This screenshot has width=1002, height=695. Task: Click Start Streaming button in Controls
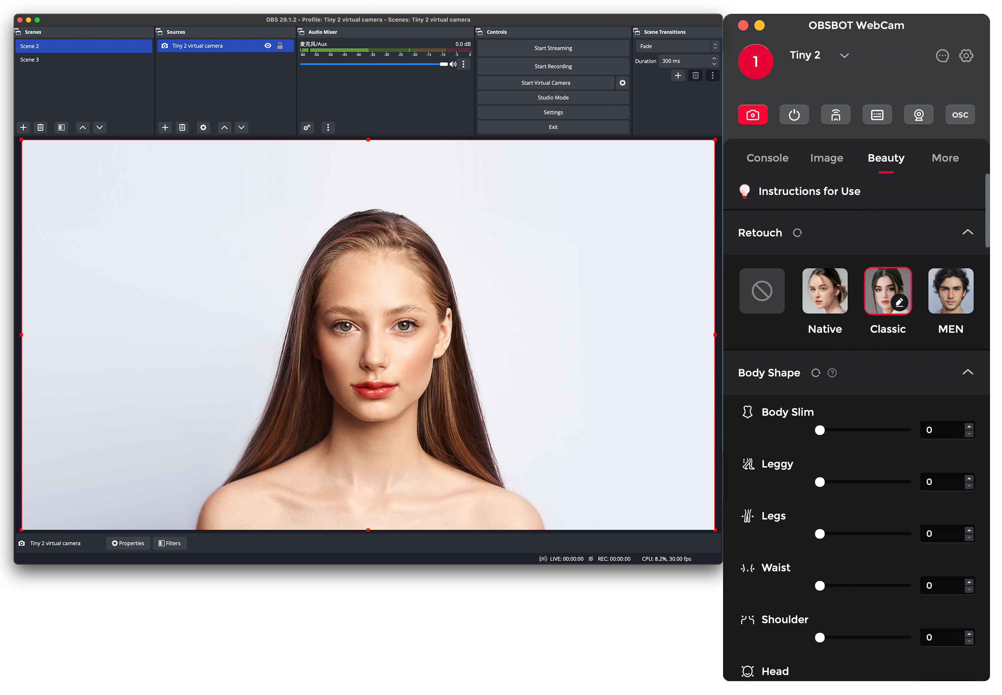[553, 49]
